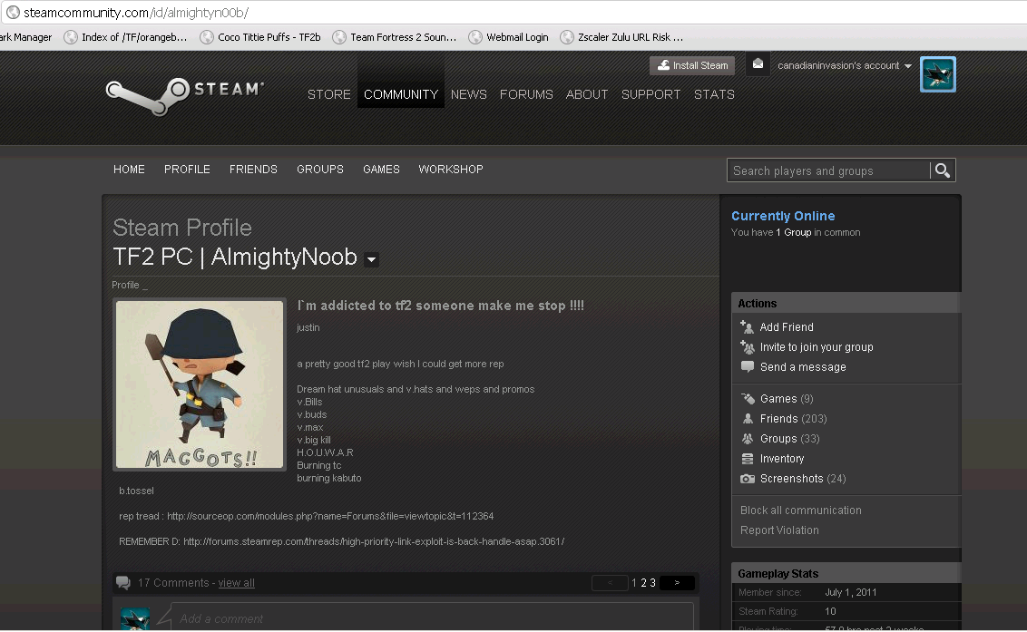Go to the FRIENDS tab
Image resolution: width=1027 pixels, height=632 pixels.
coord(253,169)
